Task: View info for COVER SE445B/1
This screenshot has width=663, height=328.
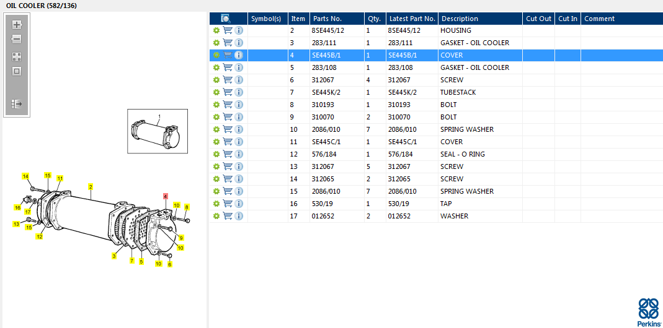Action: coord(239,55)
